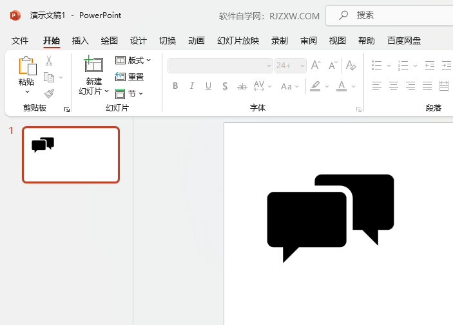The image size is (453, 325).
Task: Click Increase Font Size icon
Action: 316,65
